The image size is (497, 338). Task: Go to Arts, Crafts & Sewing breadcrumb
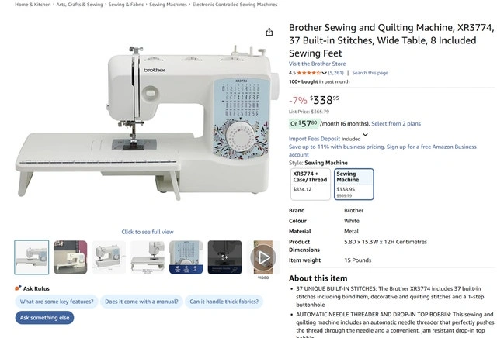click(x=80, y=5)
